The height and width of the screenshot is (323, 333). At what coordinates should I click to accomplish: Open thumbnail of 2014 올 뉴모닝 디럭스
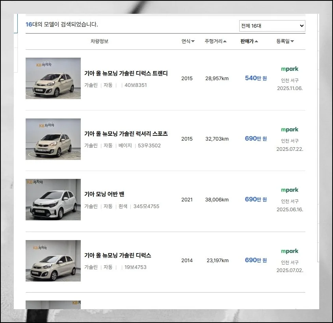53,261
